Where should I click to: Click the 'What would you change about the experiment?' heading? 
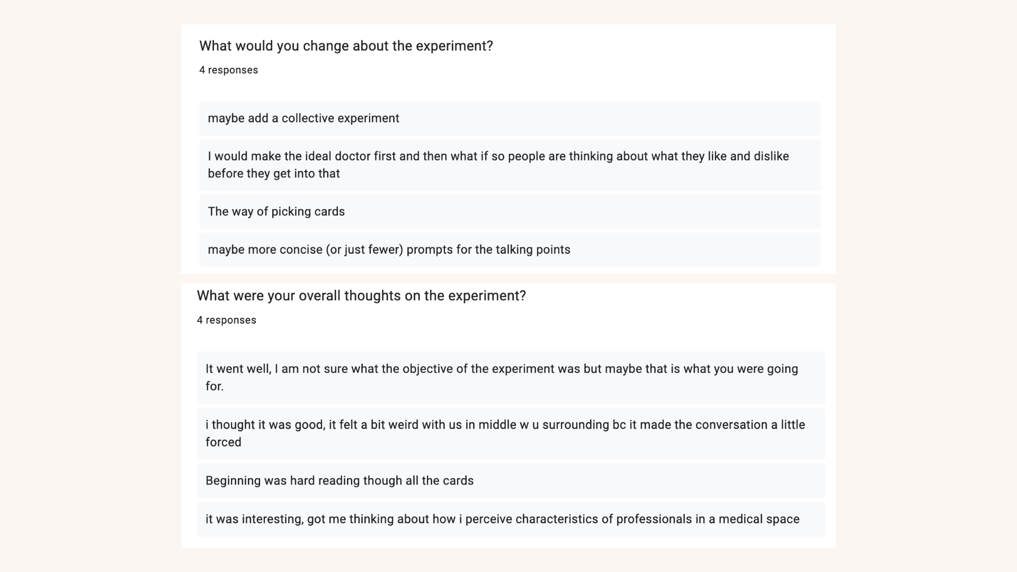346,46
